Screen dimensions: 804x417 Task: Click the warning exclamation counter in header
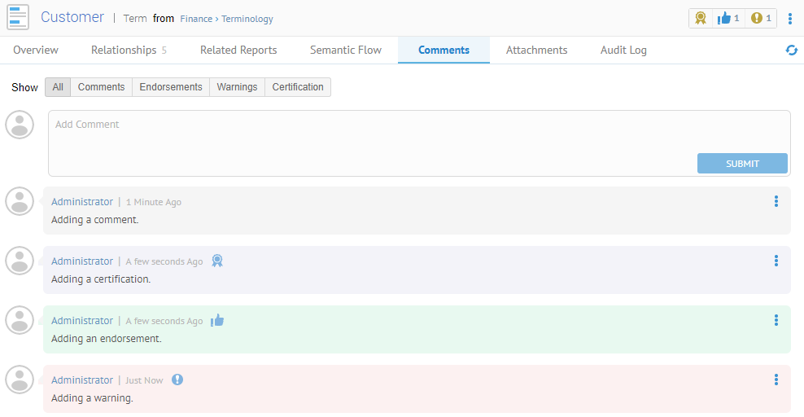click(x=761, y=18)
